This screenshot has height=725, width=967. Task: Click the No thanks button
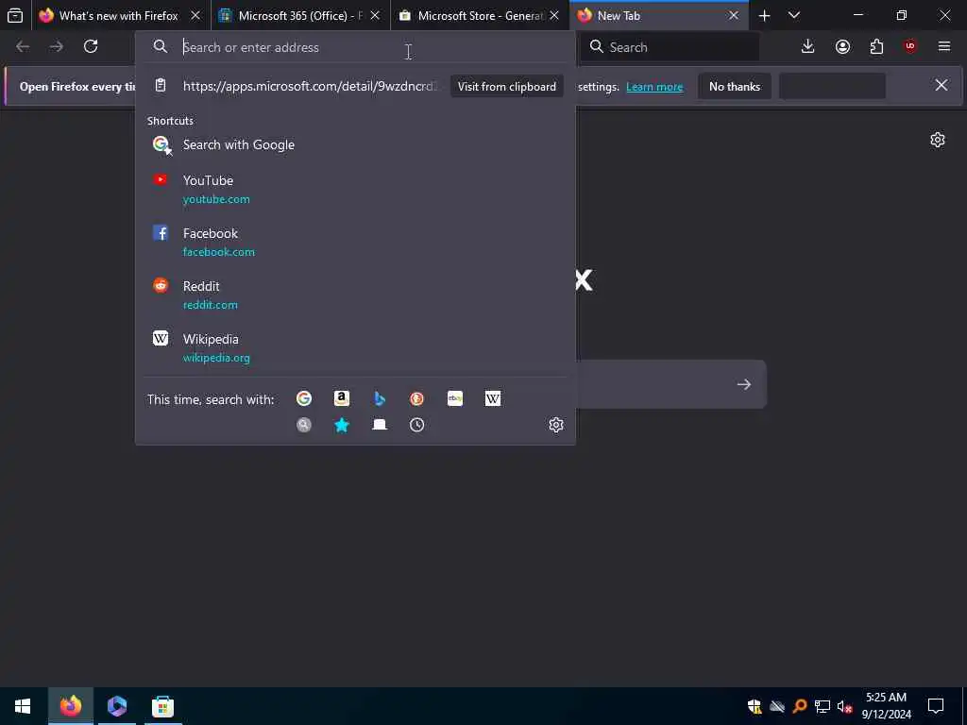(x=735, y=86)
